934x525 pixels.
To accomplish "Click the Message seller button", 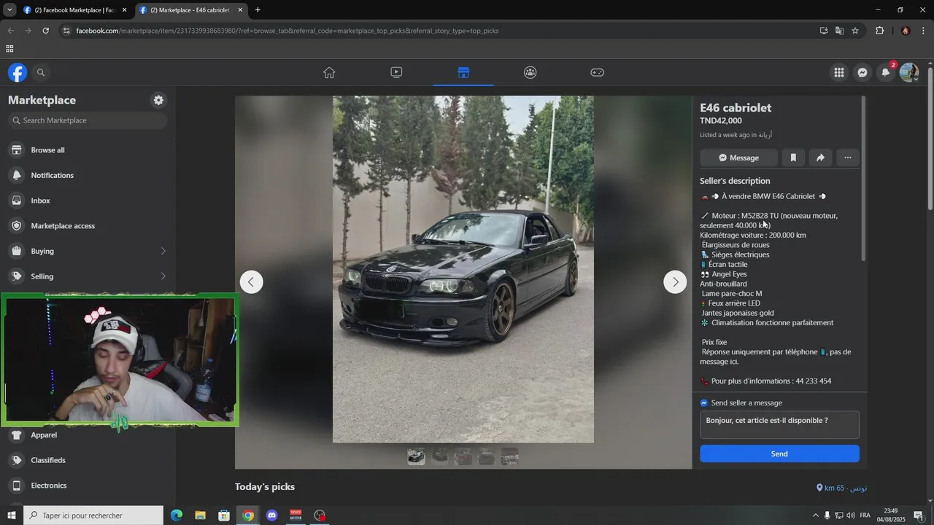I will 738,157.
